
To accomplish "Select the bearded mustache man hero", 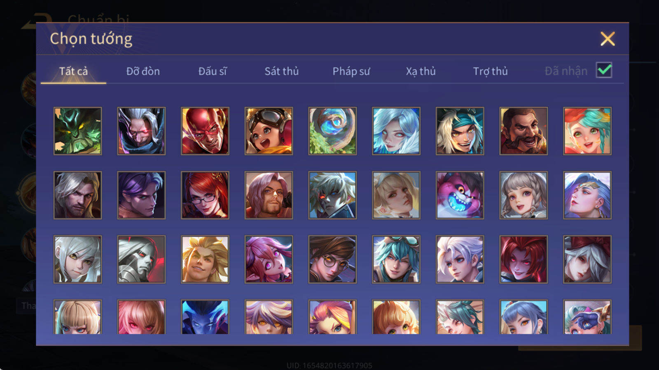I will 523,131.
